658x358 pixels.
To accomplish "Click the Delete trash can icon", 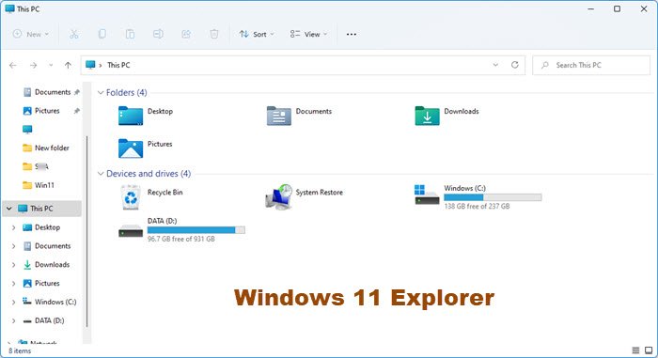I will pyautogui.click(x=214, y=35).
